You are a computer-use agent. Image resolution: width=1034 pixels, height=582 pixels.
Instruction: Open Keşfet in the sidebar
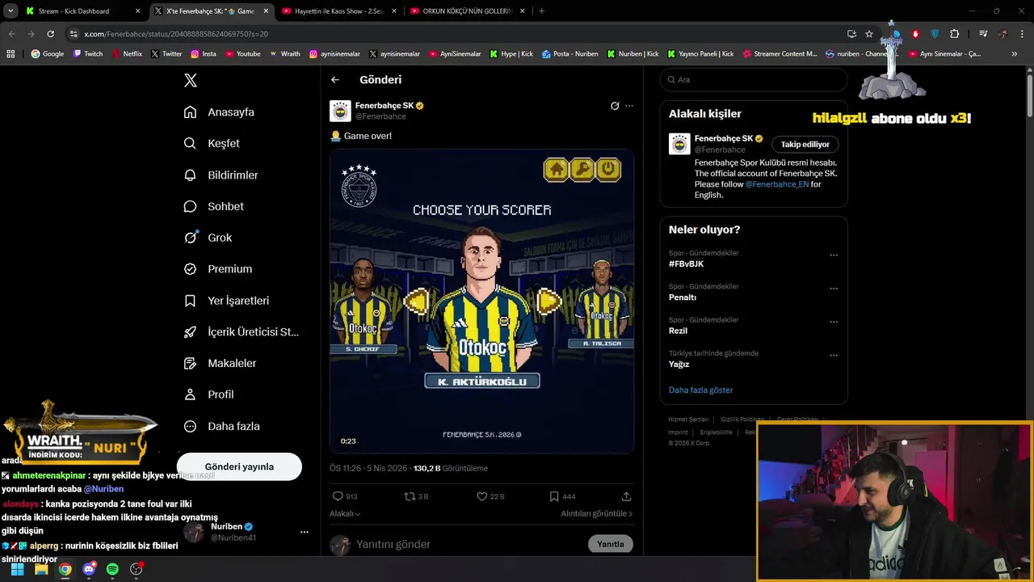[212, 143]
